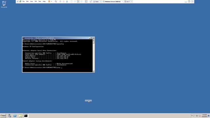Click the "Ethernet adapter Local Area Connection" line
Image resolution: width=210 pixels, height=118 pixels.
pos(40,50)
